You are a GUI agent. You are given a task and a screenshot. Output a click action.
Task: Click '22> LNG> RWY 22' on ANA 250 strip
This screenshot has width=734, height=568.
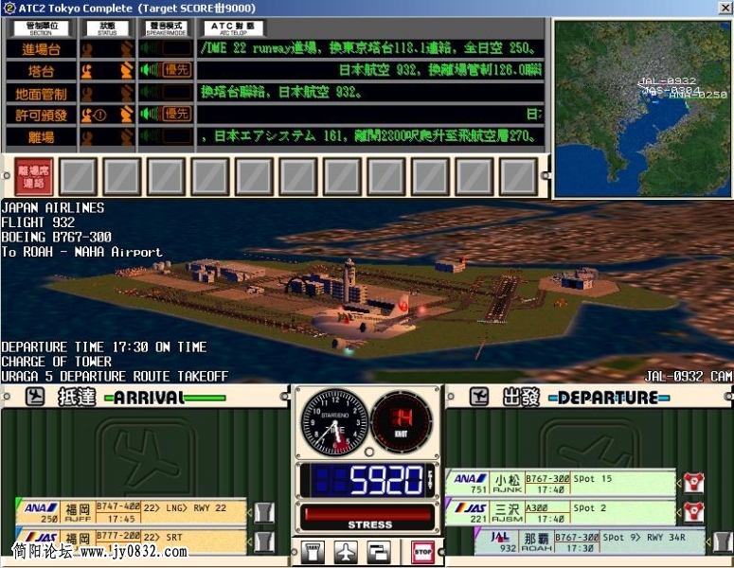coord(185,508)
